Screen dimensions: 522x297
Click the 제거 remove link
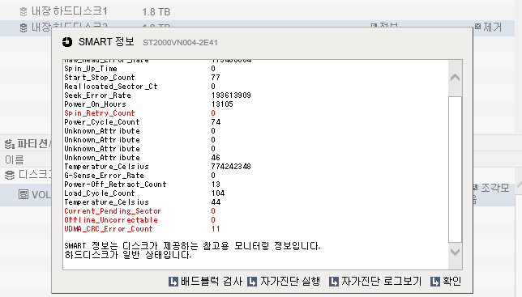click(x=492, y=27)
